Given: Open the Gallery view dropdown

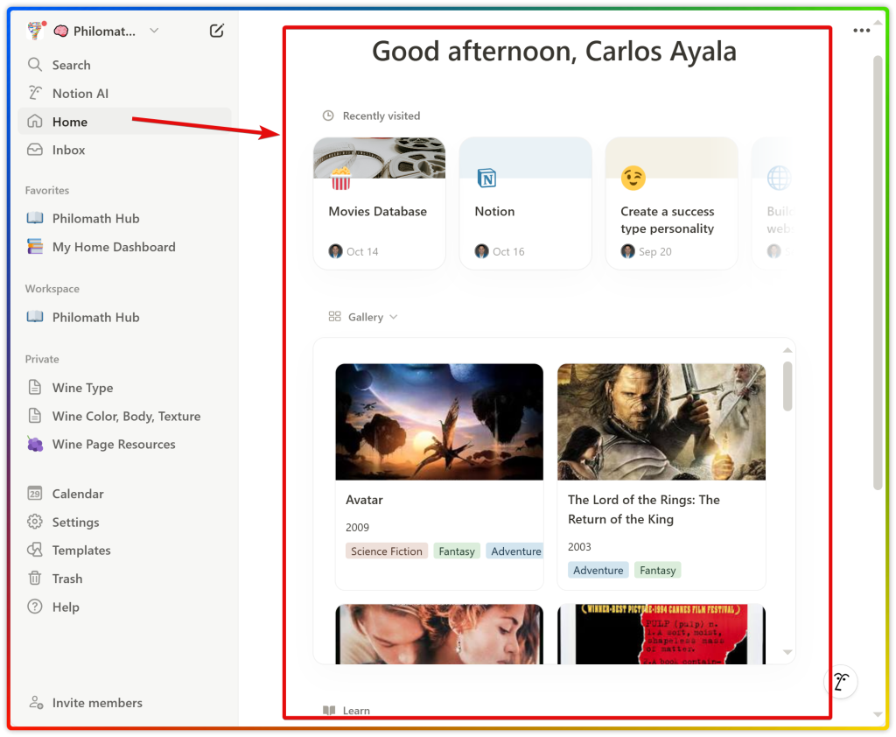Looking at the screenshot, I should [x=363, y=318].
